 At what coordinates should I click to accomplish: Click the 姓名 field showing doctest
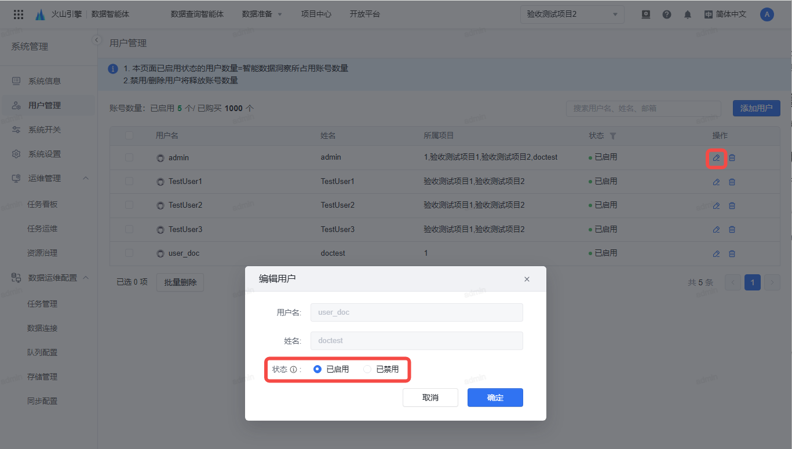(417, 341)
